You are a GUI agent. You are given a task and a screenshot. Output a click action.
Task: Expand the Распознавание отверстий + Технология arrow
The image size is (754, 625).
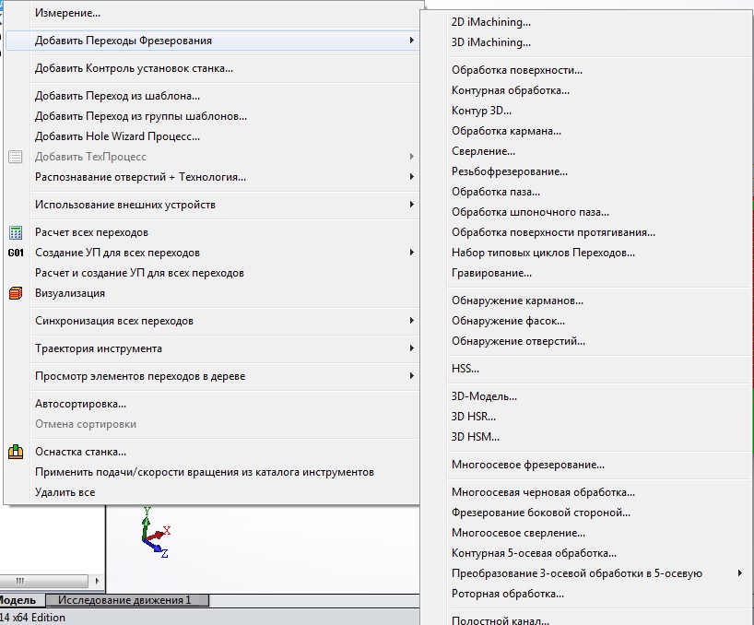[x=412, y=177]
